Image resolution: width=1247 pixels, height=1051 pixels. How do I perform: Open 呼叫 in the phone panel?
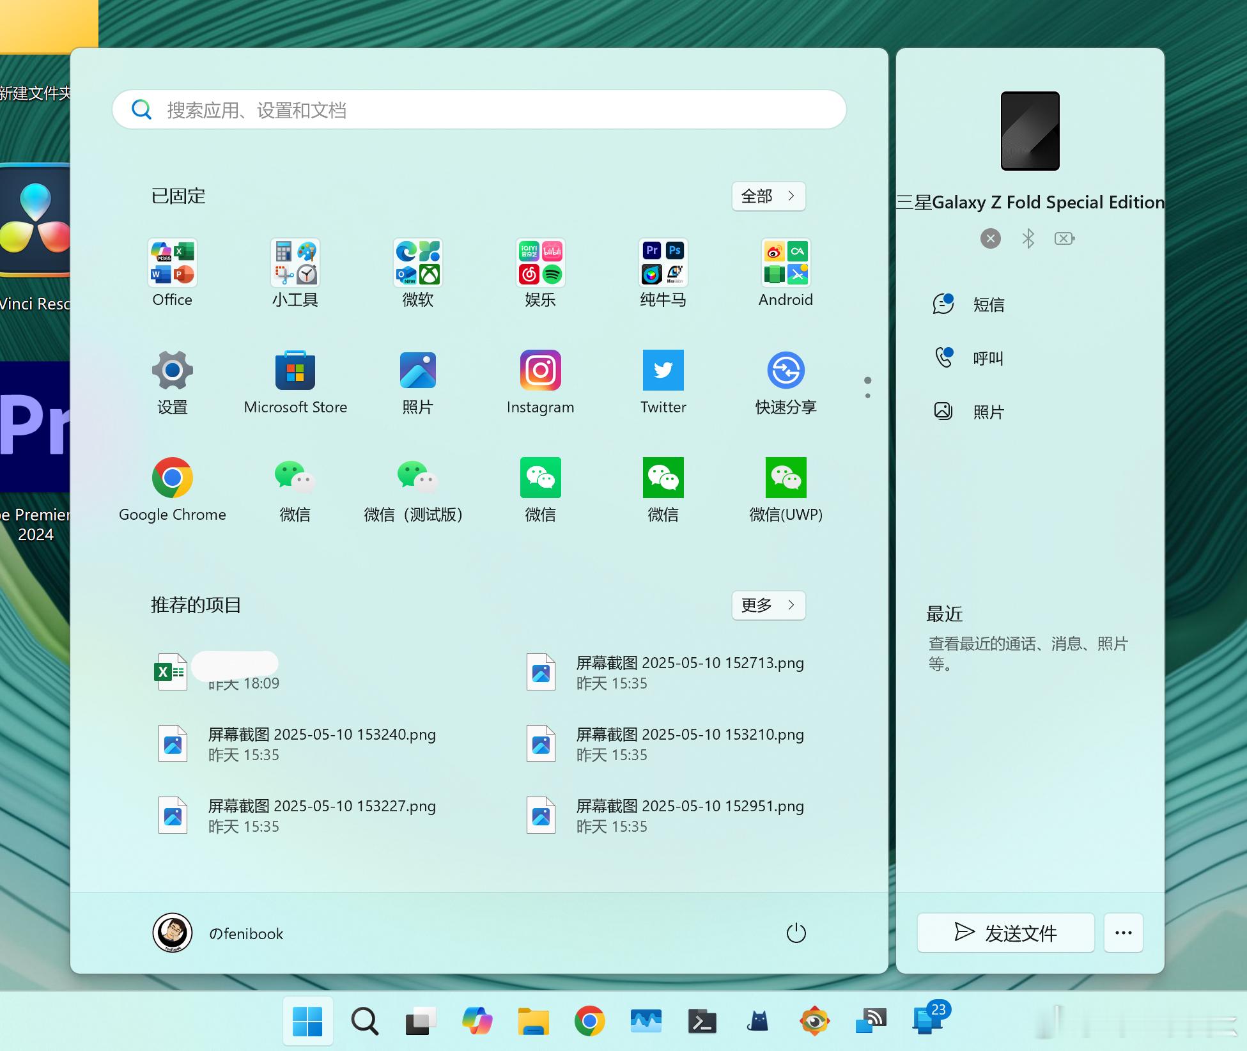pyautogui.click(x=968, y=358)
